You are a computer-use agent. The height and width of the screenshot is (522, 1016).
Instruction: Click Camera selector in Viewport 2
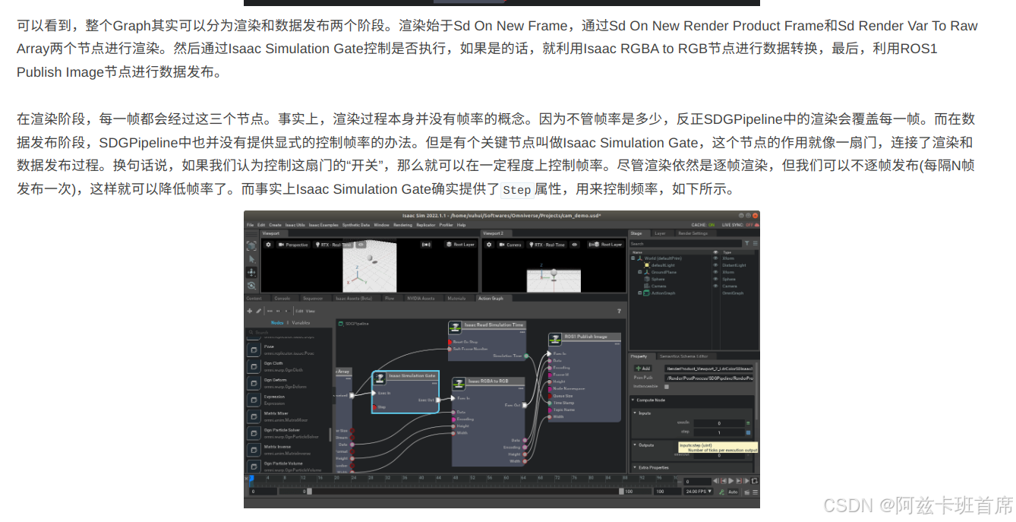(510, 245)
